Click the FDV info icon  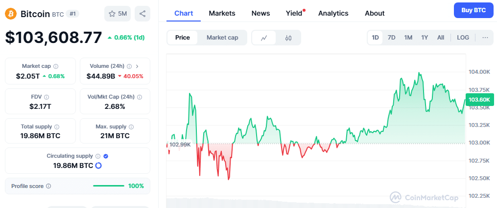pyautogui.click(x=47, y=97)
